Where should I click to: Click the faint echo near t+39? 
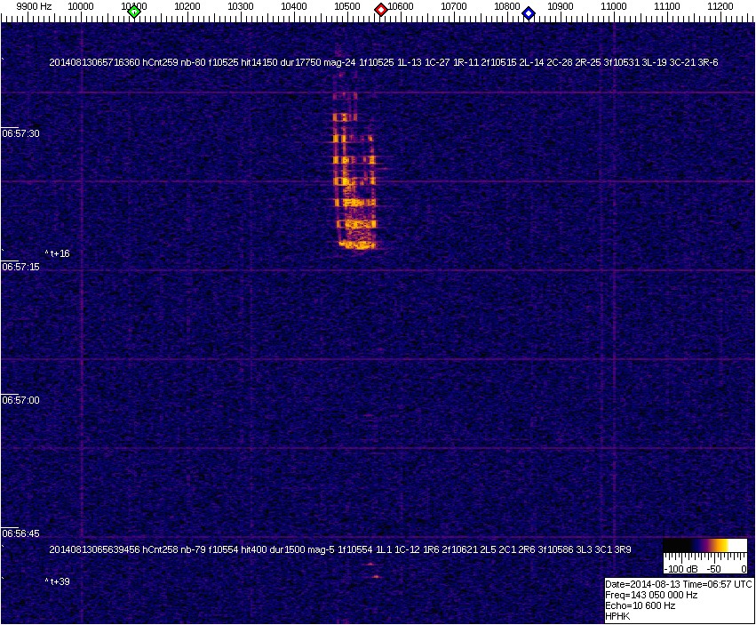tap(375, 577)
